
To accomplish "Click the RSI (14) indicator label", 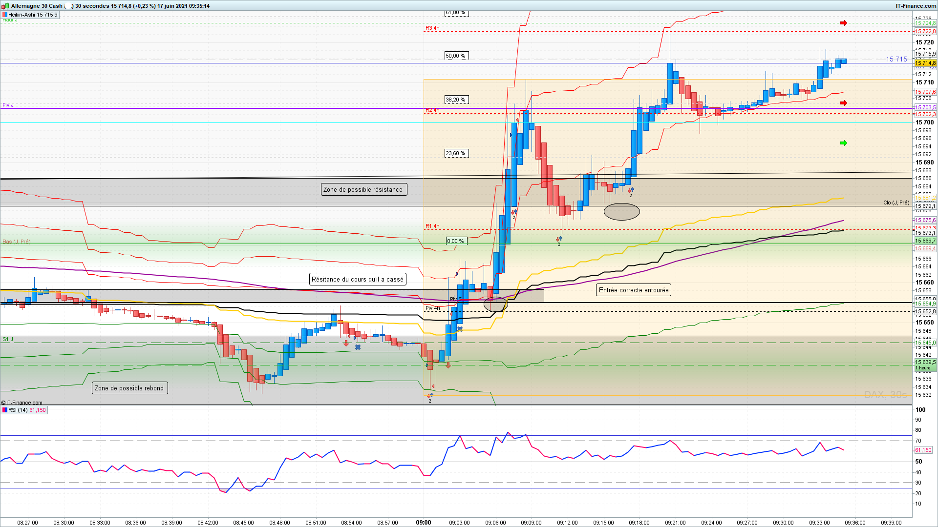I will [18, 410].
